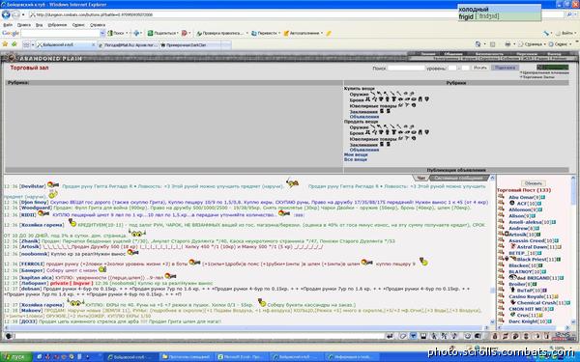This screenshot has width=580, height=362.
Task: Open the smiley picker in chat toolbar
Action: point(468,336)
